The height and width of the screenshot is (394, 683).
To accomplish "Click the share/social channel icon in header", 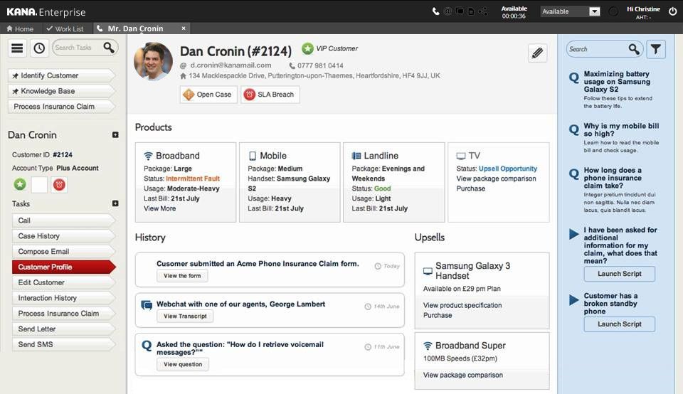I will [482, 11].
